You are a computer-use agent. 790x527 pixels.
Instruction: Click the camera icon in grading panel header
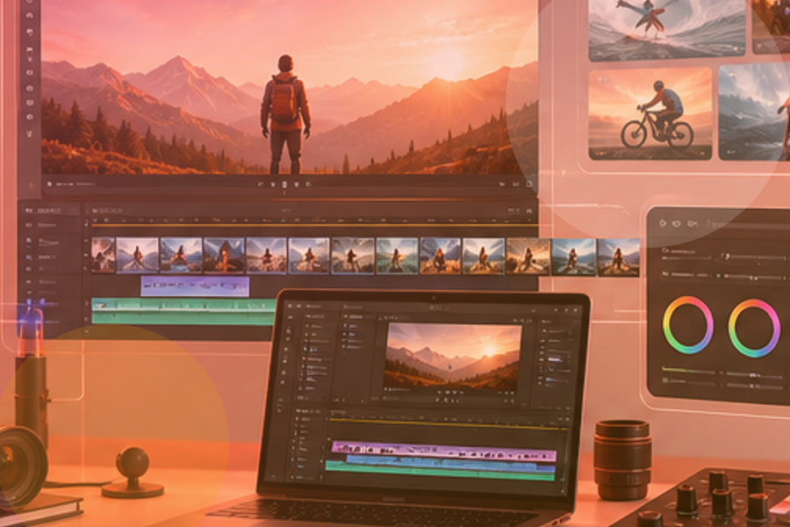point(693,223)
